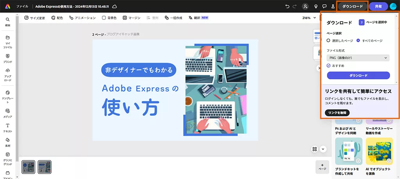
Task: Open テンプレート in the sidebar
Action: 8,97
